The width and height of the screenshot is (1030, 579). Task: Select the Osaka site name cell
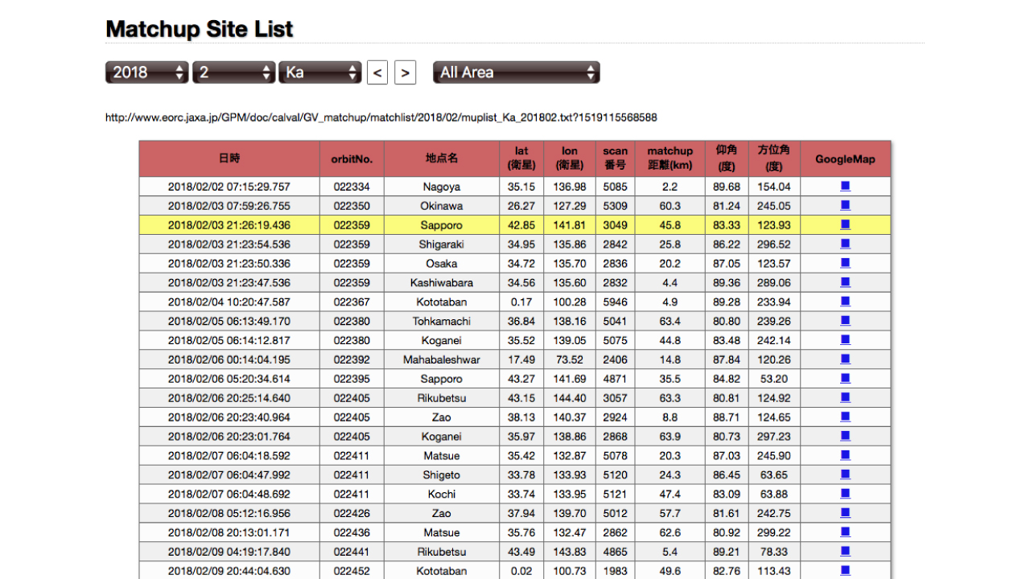(x=442, y=264)
